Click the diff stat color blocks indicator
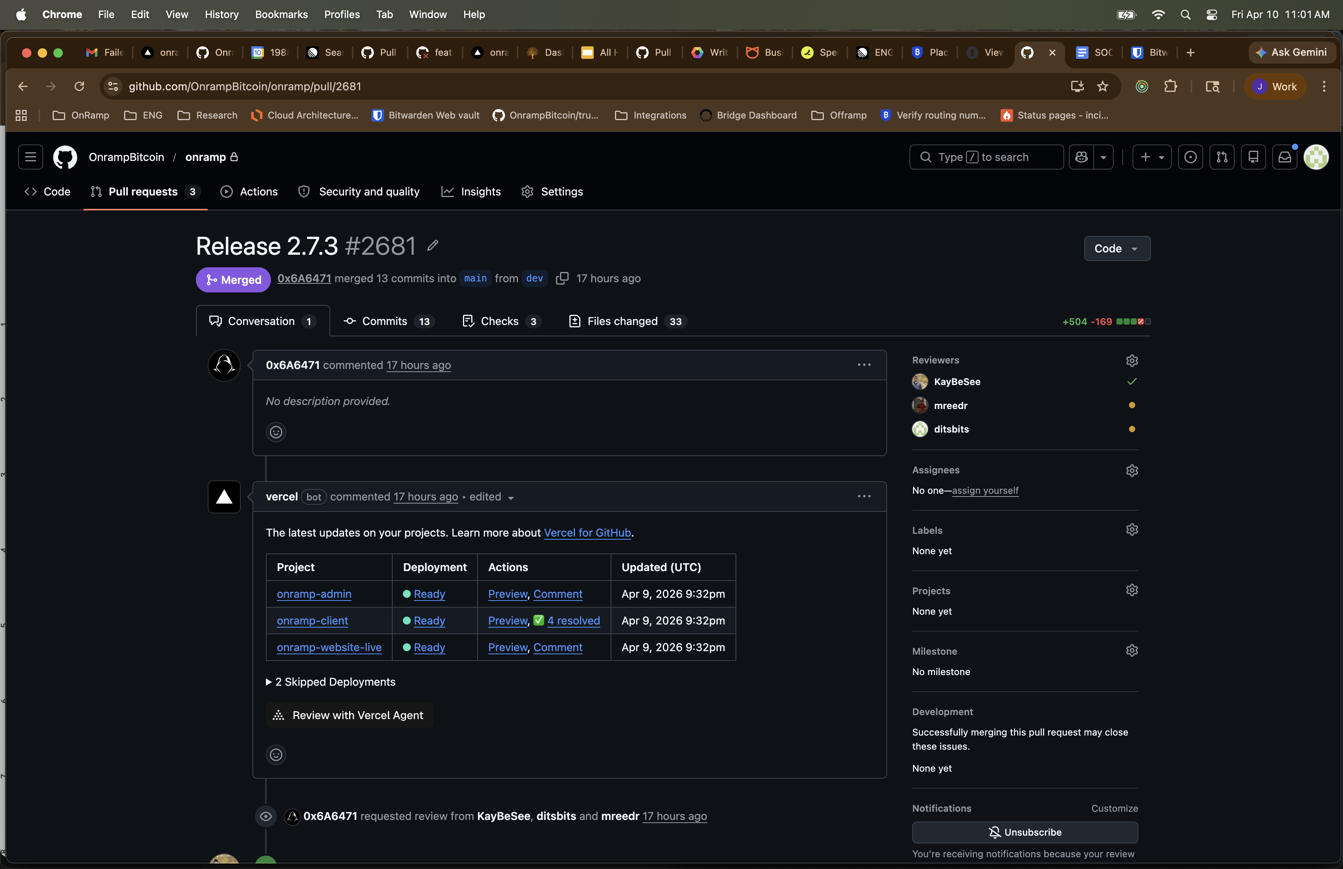This screenshot has width=1343, height=869. point(1133,321)
